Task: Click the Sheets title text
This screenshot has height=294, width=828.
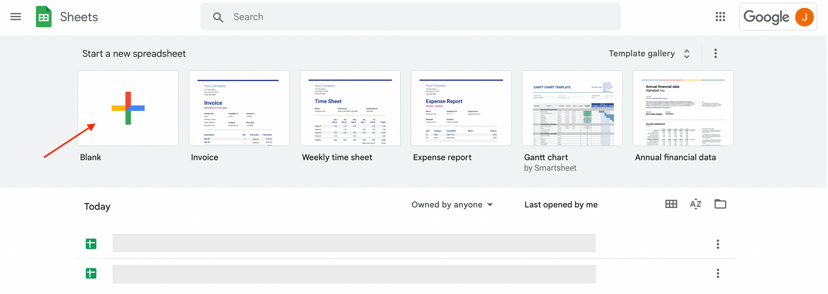Action: pyautogui.click(x=79, y=17)
